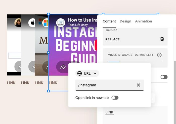Screen dimensions: 176x124
Task: Select the top-right selection handle
Action: [158, 14]
